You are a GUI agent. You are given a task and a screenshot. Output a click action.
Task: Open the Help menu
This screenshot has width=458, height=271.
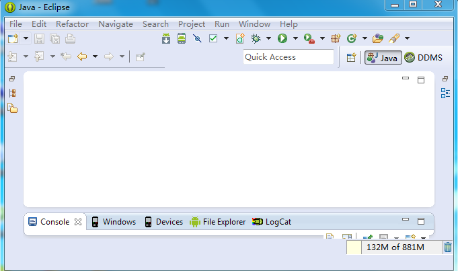(x=289, y=24)
